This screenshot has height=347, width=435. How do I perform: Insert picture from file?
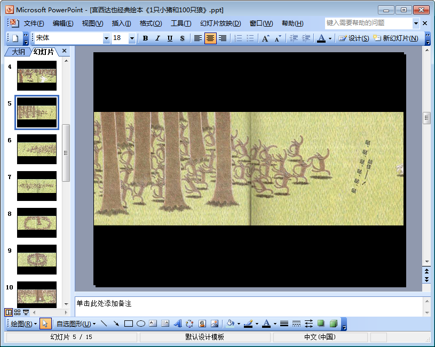point(215,324)
